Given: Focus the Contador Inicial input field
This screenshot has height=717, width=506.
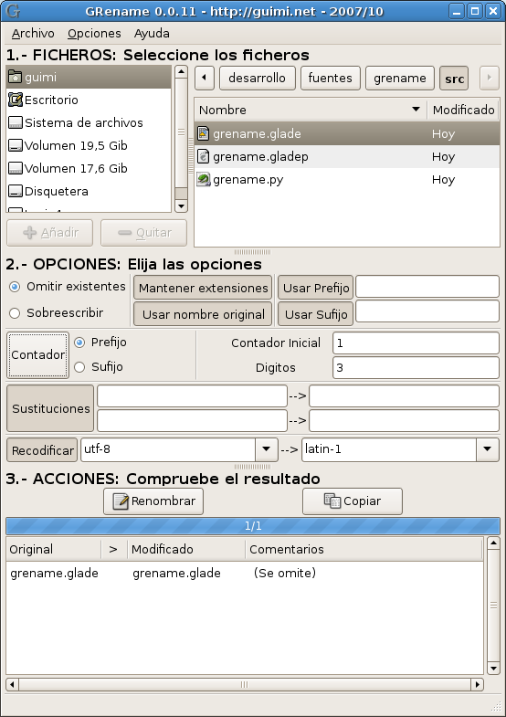Looking at the screenshot, I should (416, 343).
